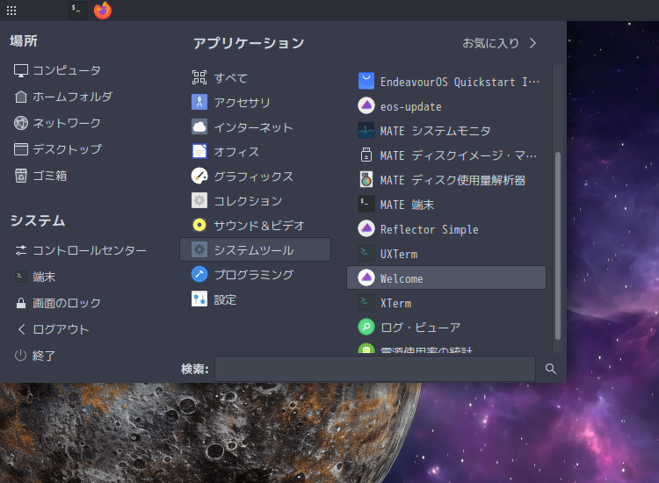Click the グラフィックス paintbrush icon
This screenshot has height=483, width=659.
[199, 176]
